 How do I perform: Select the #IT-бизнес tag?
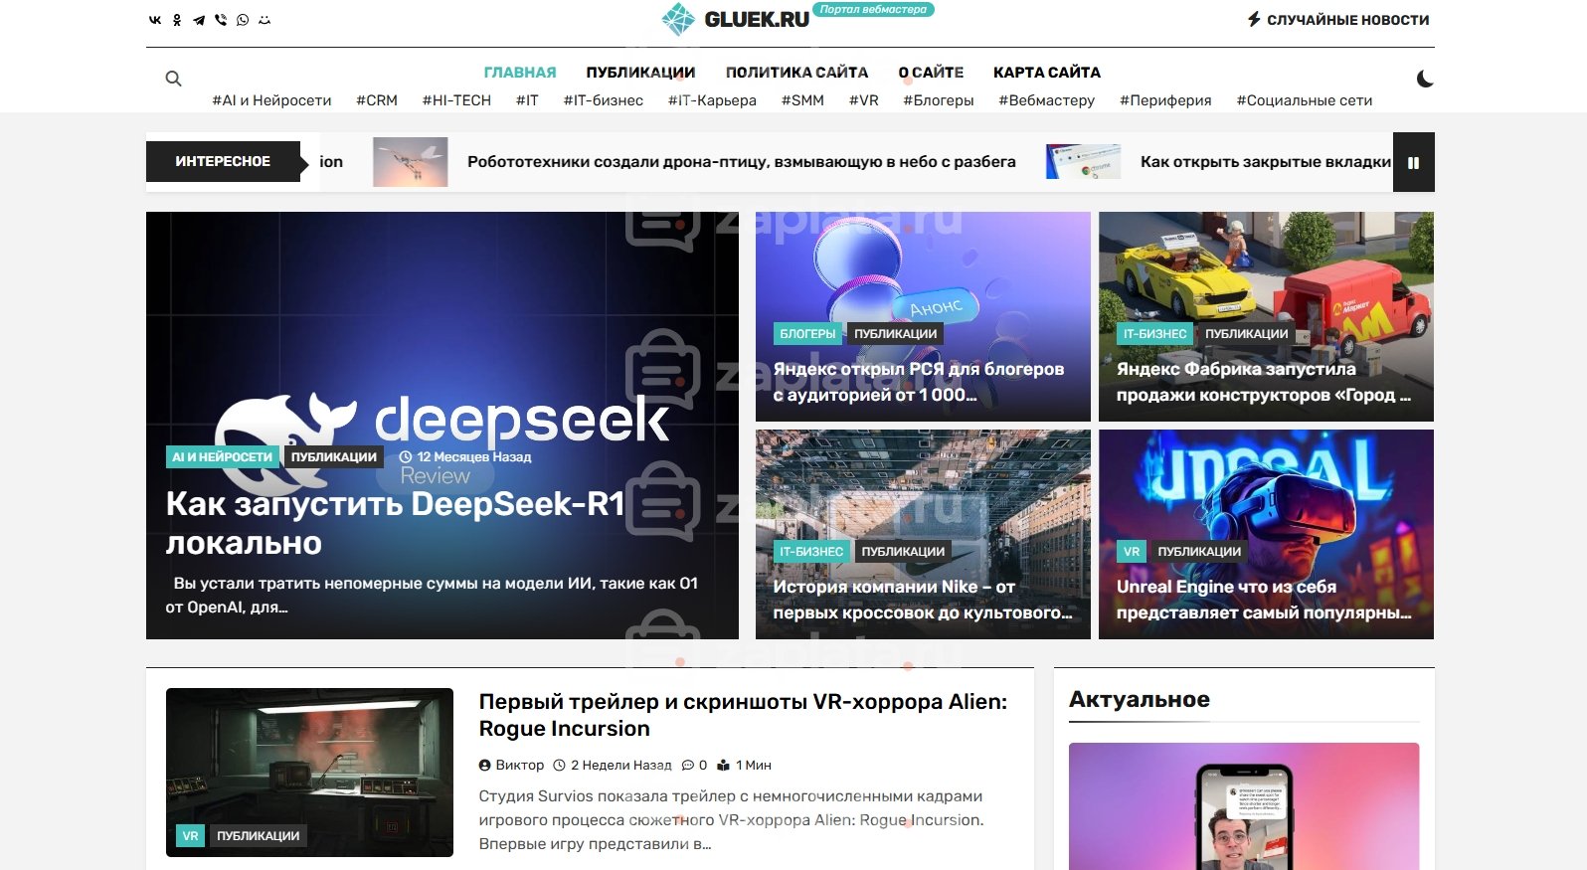coord(604,100)
